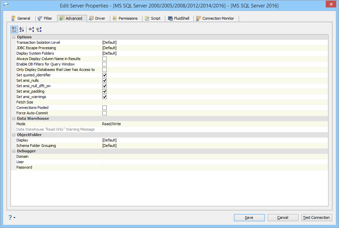Open the FluidShell tab
Viewport: 339px width, 228px height.
pyautogui.click(x=179, y=18)
